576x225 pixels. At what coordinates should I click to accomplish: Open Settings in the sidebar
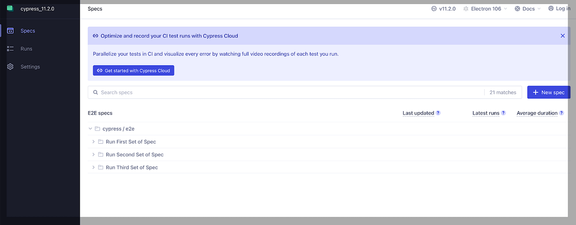pyautogui.click(x=40, y=67)
